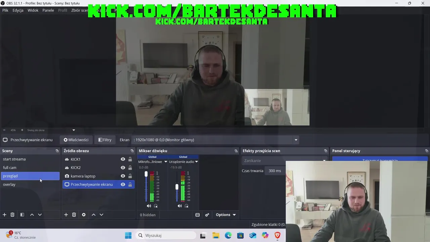Zoom out the preview with minus icon
430x242 pixels.
pos(4,130)
